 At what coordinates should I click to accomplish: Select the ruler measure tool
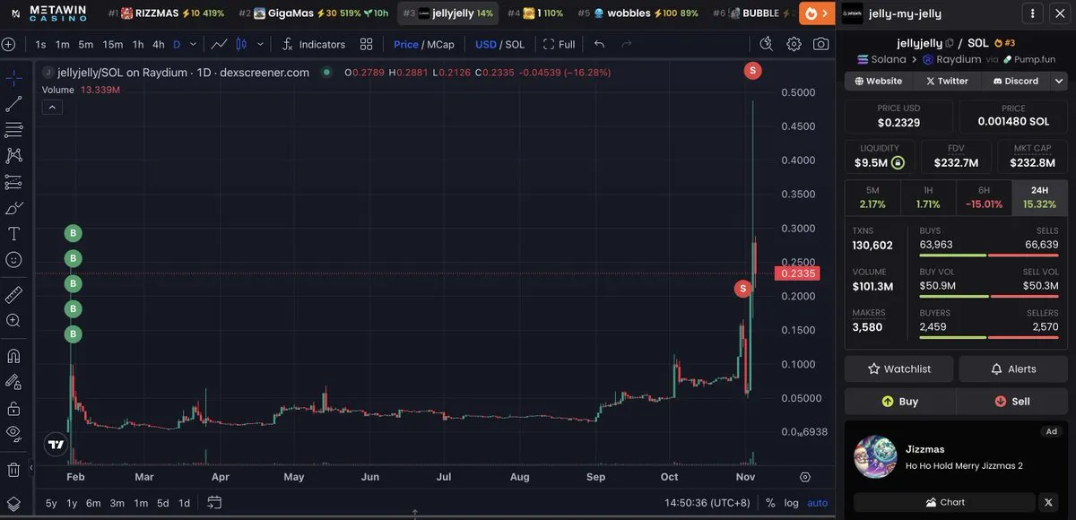click(13, 294)
